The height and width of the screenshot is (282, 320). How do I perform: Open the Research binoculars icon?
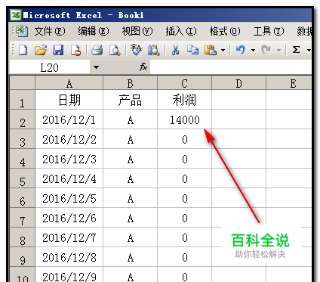[x=153, y=50]
